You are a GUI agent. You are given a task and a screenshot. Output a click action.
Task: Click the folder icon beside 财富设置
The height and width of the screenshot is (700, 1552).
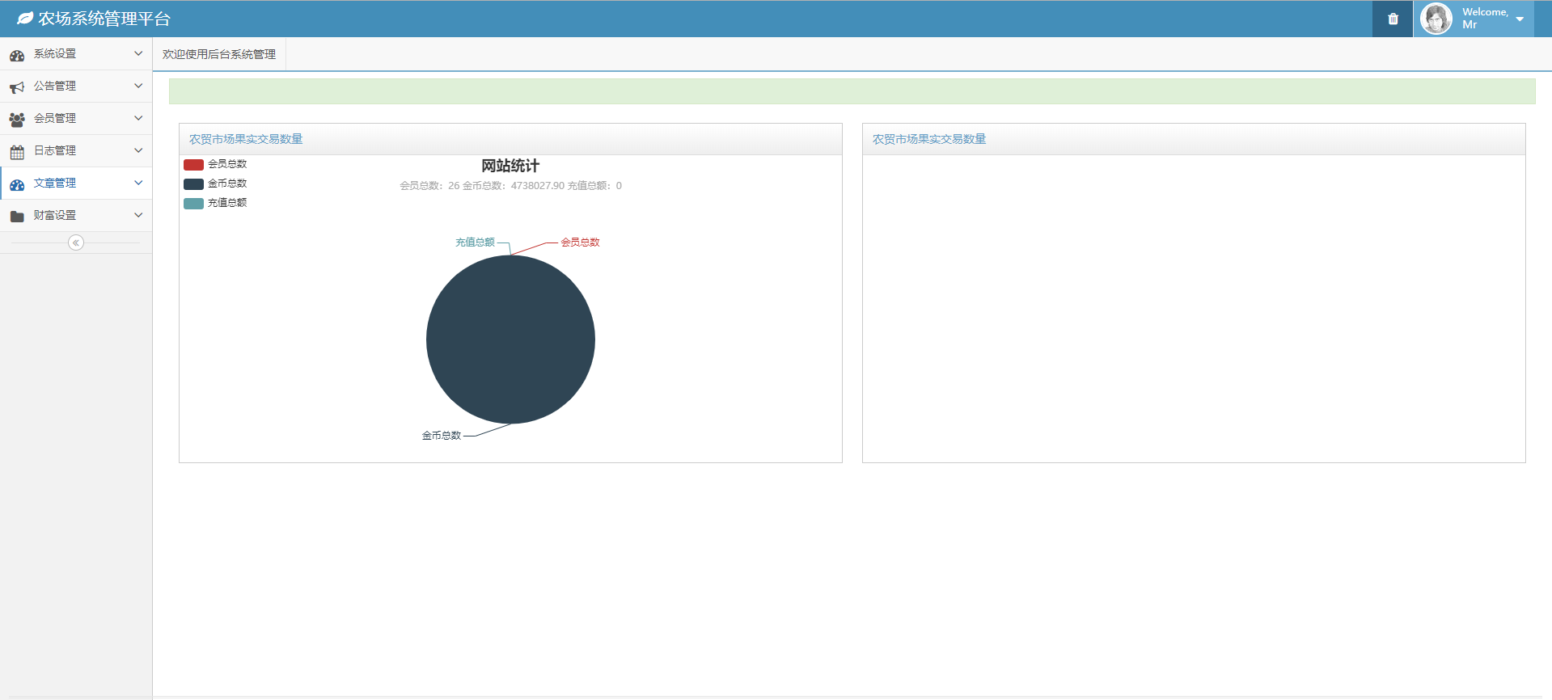(17, 217)
